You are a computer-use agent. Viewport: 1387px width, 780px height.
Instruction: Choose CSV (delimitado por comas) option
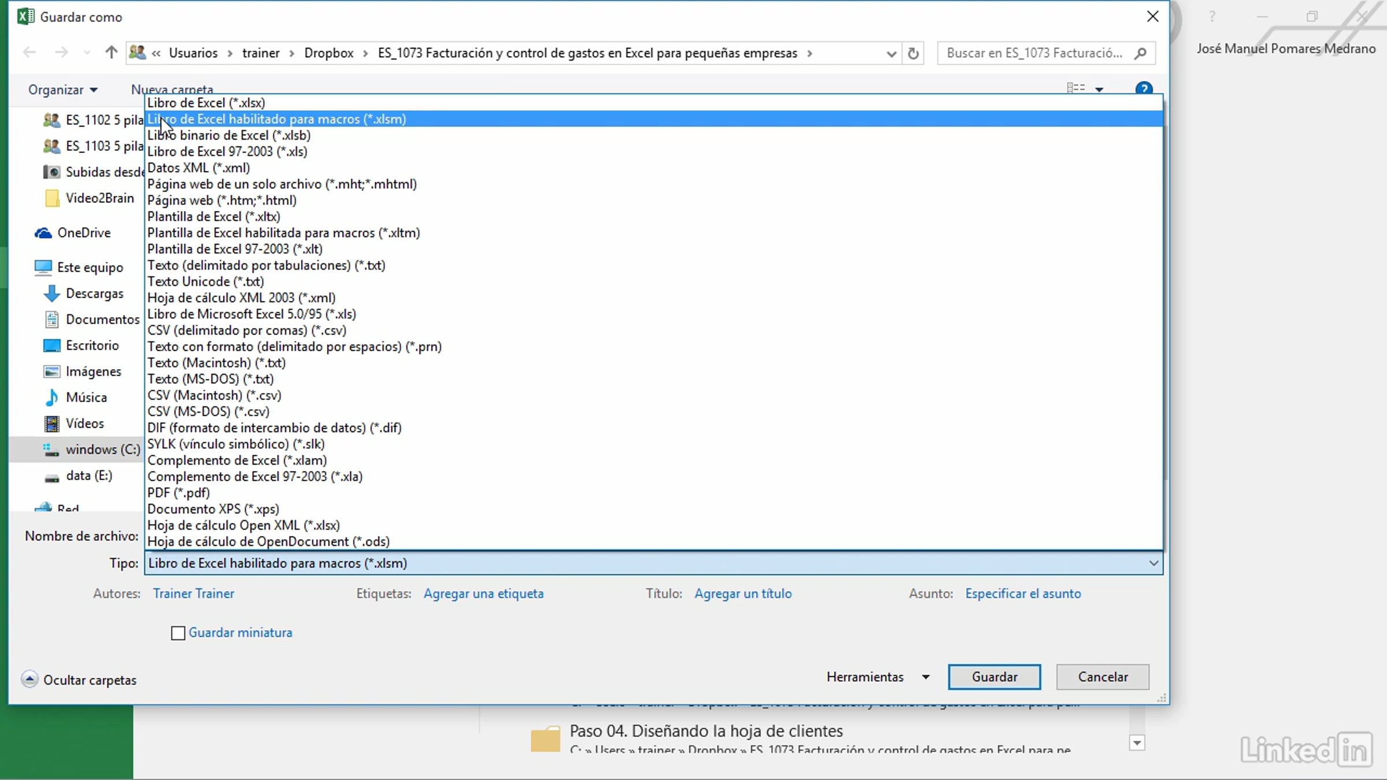[654, 330]
